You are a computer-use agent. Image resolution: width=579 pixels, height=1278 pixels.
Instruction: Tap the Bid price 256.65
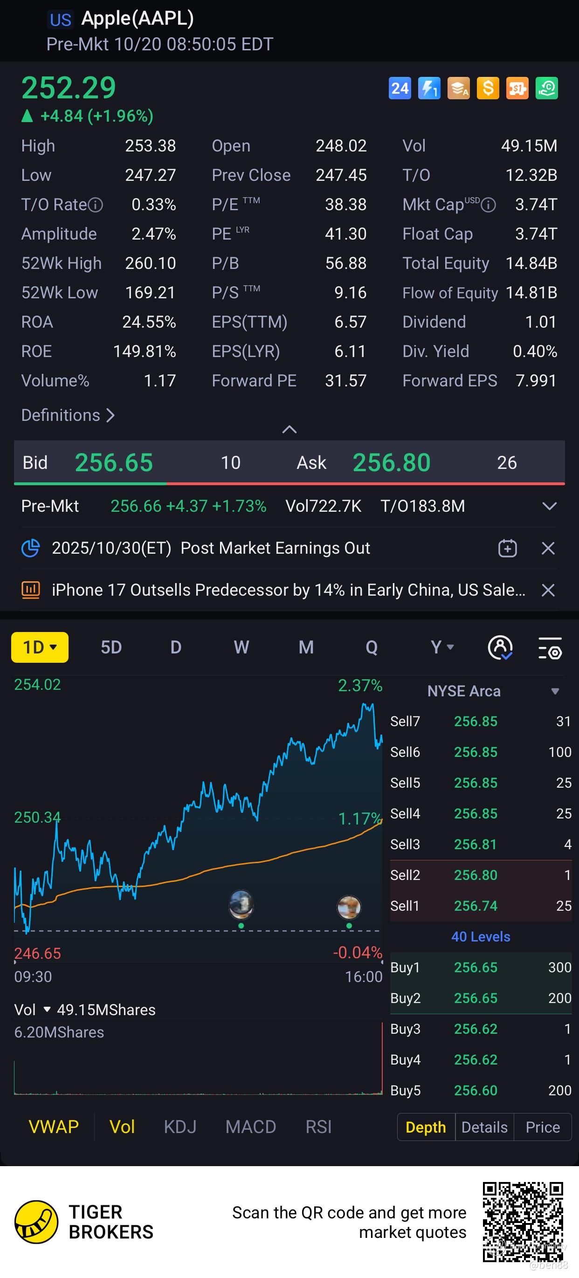point(114,462)
